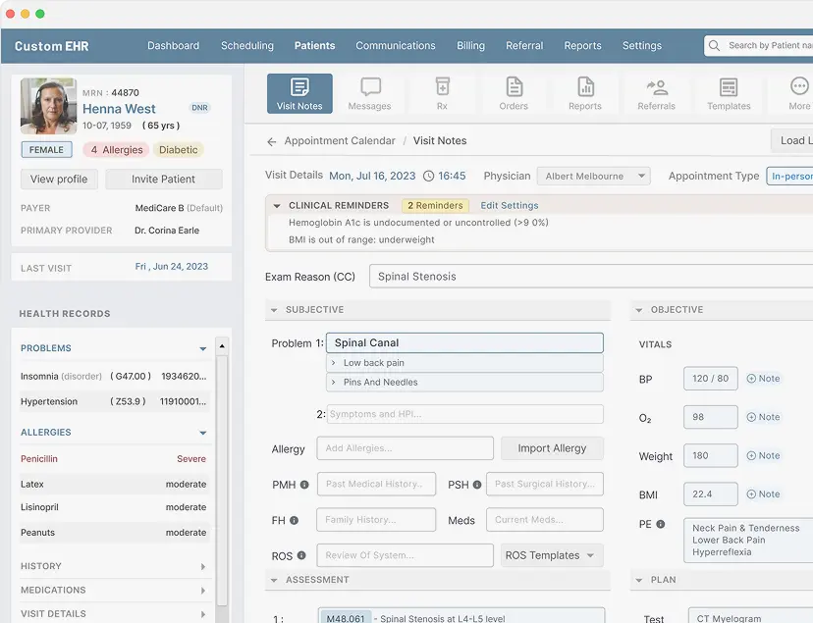Click the Import Allergy button
Viewport: 813px width, 623px height.
(x=552, y=447)
